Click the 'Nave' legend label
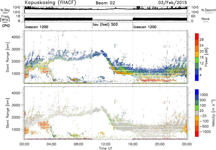The image size is (216, 150). point(205,19)
